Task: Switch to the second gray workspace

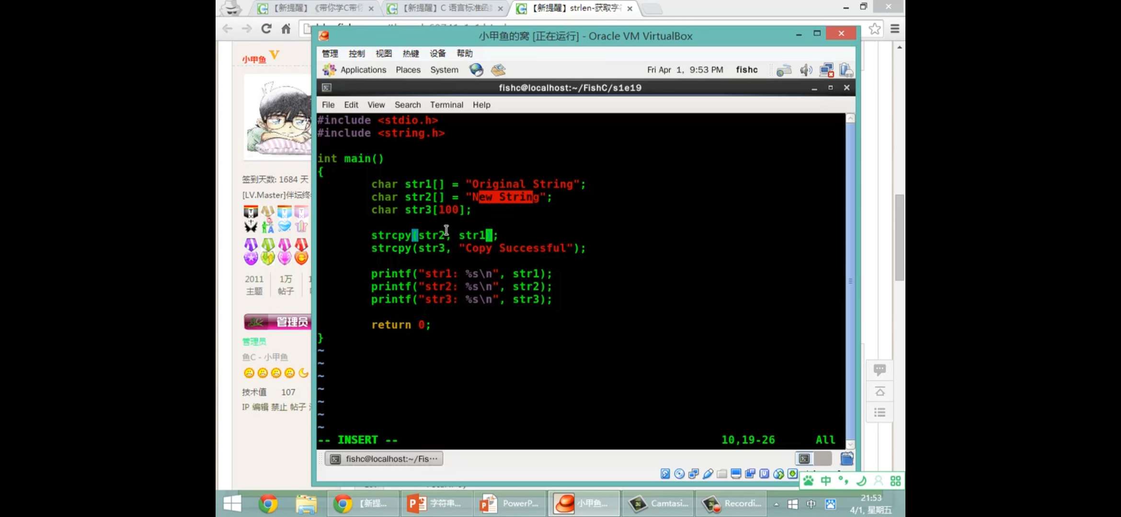Action: click(823, 459)
